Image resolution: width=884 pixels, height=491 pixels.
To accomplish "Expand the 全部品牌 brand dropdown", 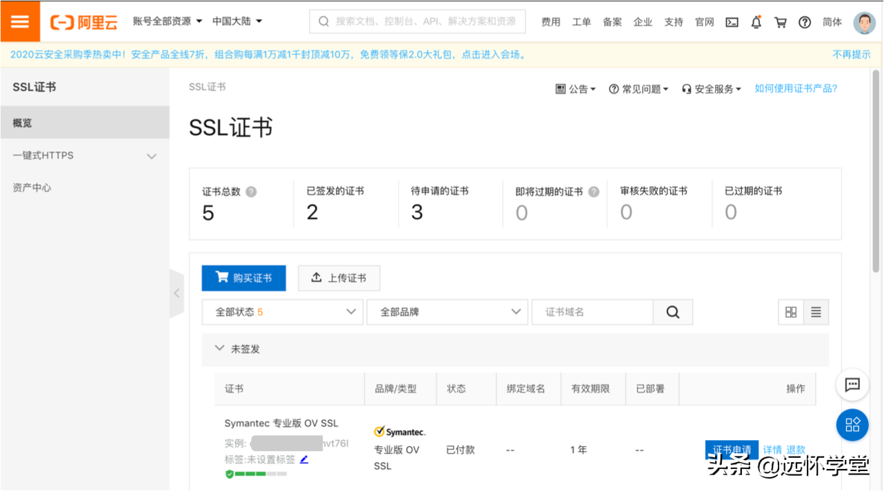I will 447,312.
